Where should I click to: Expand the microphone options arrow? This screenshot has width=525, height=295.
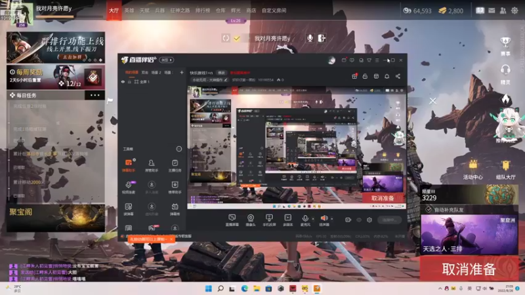point(313,219)
